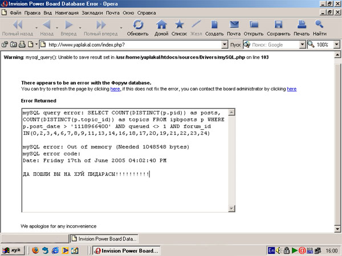Launch Internet Explorer from quick launch
The width and height of the screenshot is (342, 256).
click(x=55, y=250)
